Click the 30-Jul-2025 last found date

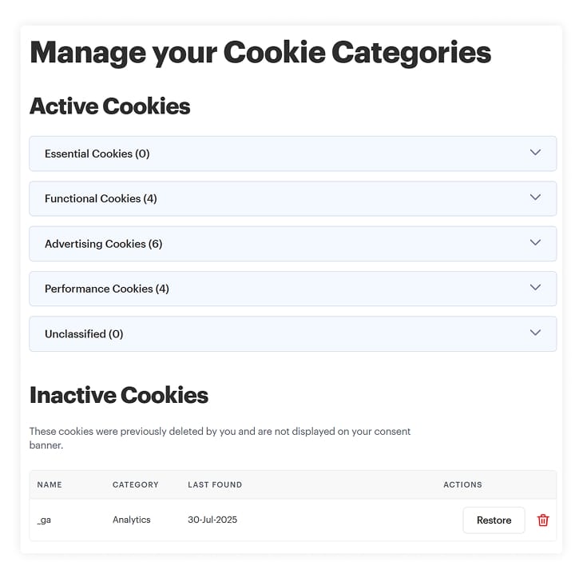coord(212,520)
